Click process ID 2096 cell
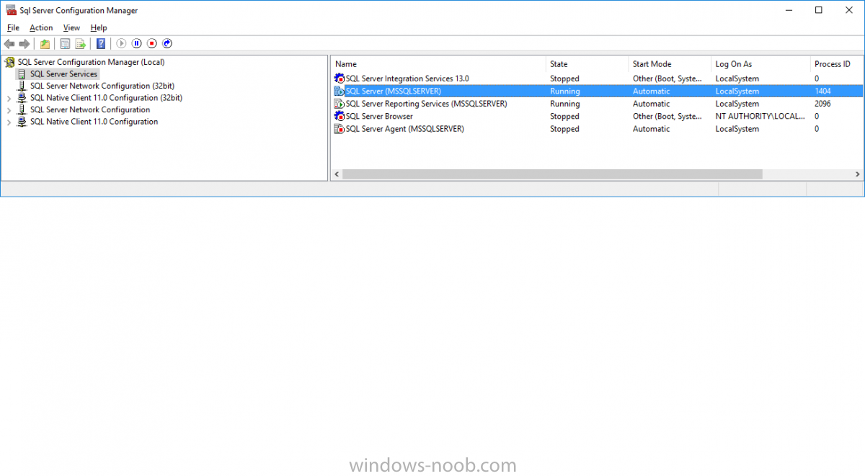Image resolution: width=865 pixels, height=476 pixels. (822, 104)
